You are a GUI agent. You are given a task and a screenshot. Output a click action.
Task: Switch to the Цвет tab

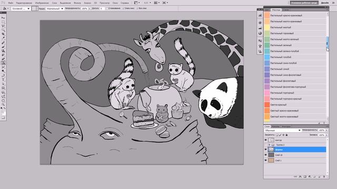point(267,10)
